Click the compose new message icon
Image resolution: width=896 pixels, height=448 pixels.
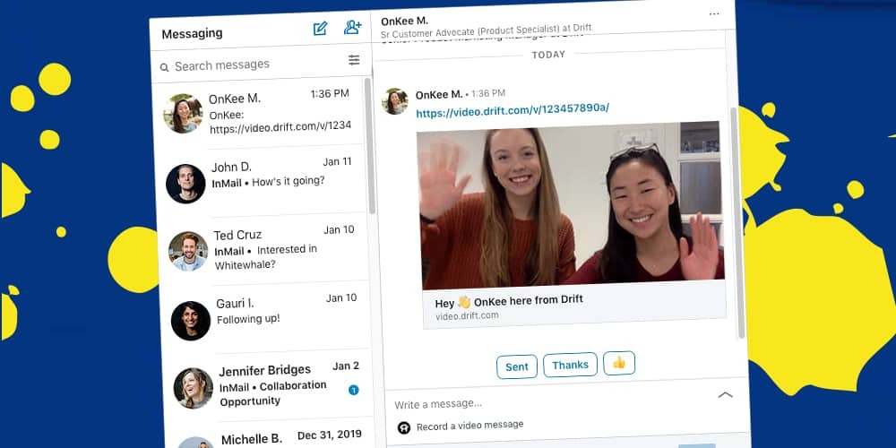pyautogui.click(x=320, y=29)
